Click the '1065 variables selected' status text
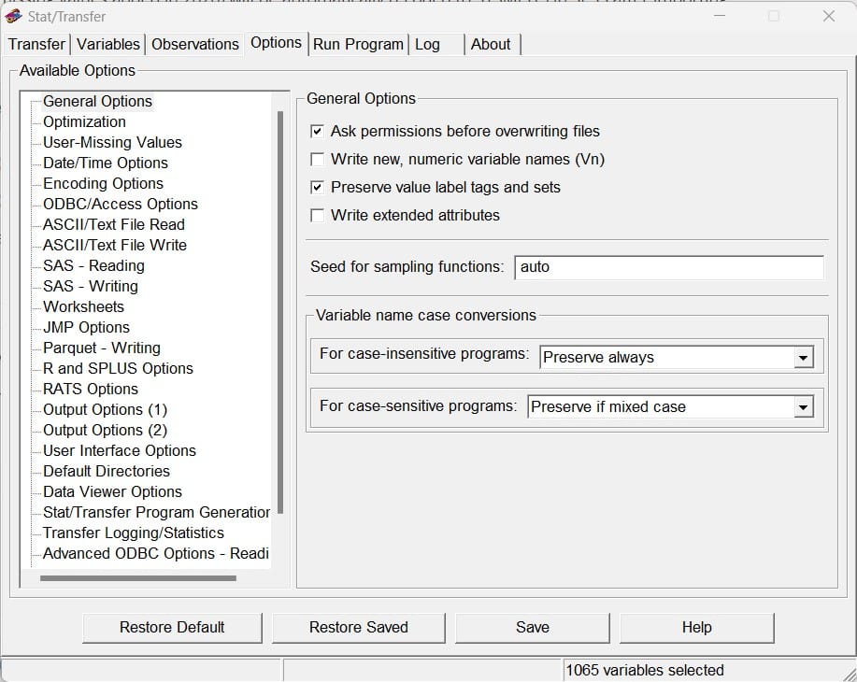Screen dimensions: 857x682 pos(645,671)
